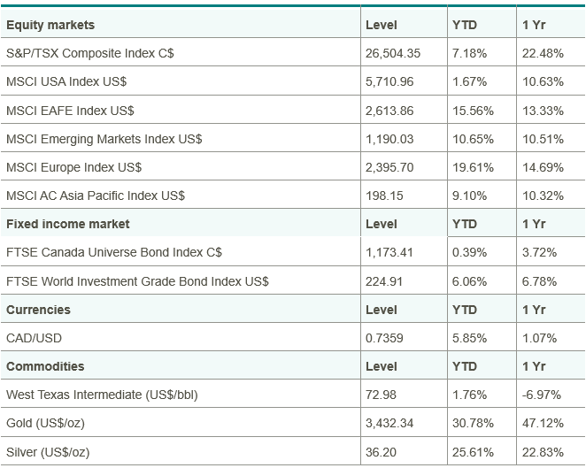Click FTSE World Investment Grade Bond Index
Image resolution: width=586 pixels, height=468 pixels.
[137, 281]
